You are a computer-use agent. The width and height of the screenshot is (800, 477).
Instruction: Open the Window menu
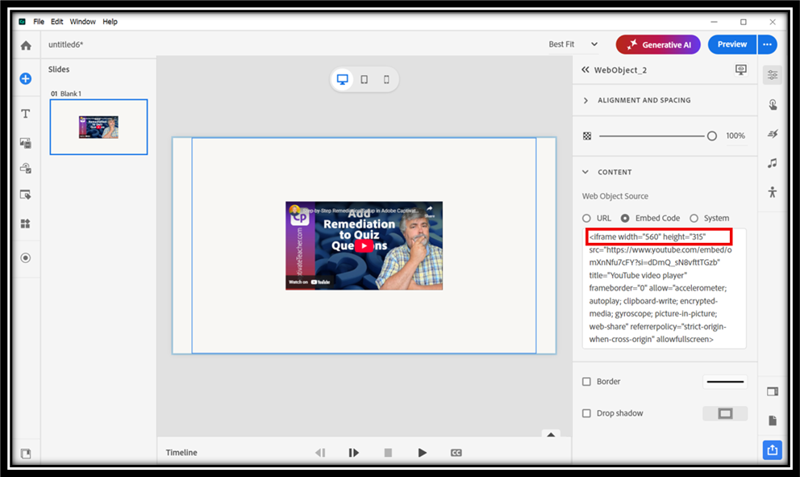click(82, 22)
